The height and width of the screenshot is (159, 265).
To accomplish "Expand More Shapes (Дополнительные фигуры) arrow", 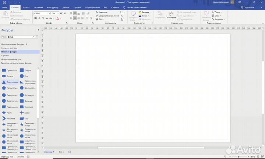I will point(26,44).
